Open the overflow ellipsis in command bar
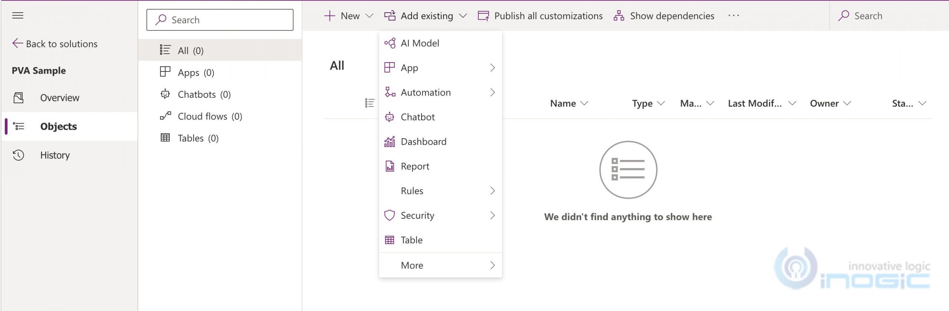The height and width of the screenshot is (311, 949). [734, 16]
